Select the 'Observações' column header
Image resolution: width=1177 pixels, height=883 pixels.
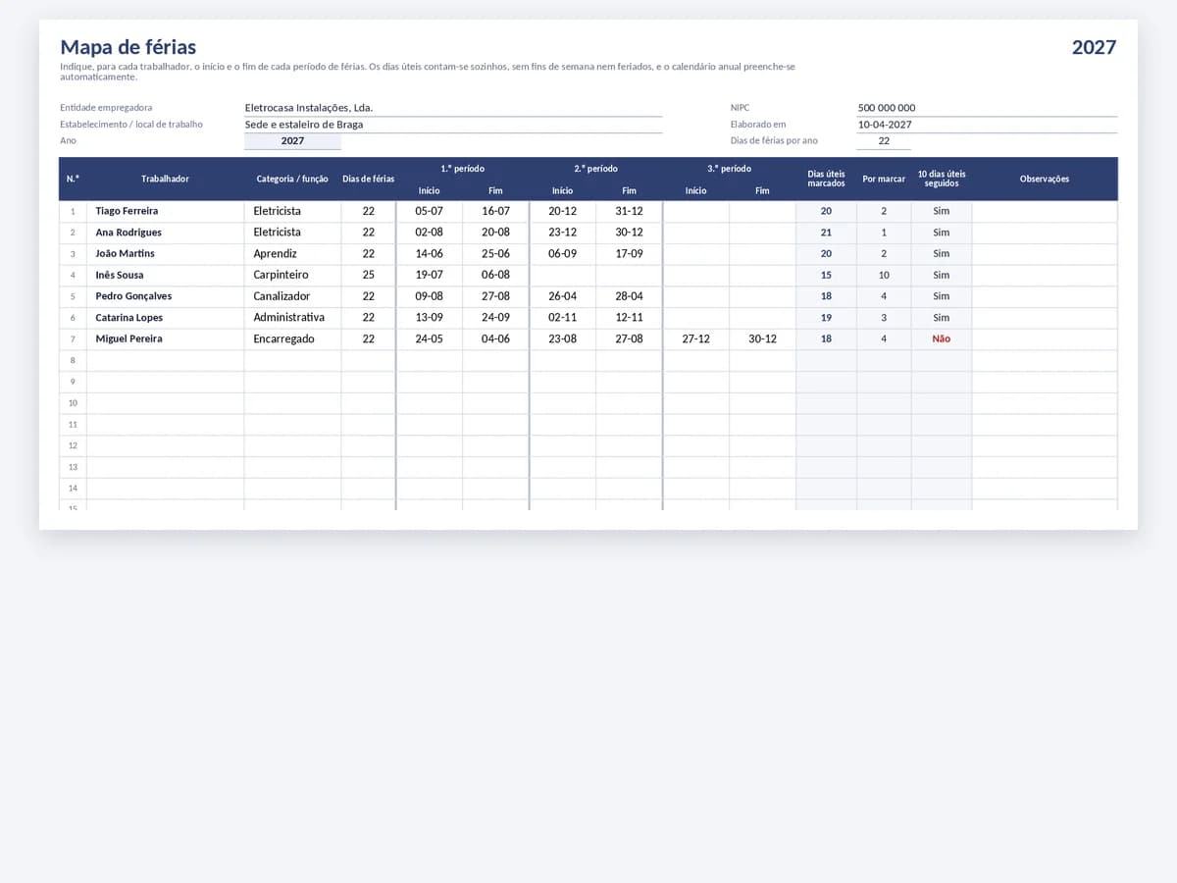1045,179
